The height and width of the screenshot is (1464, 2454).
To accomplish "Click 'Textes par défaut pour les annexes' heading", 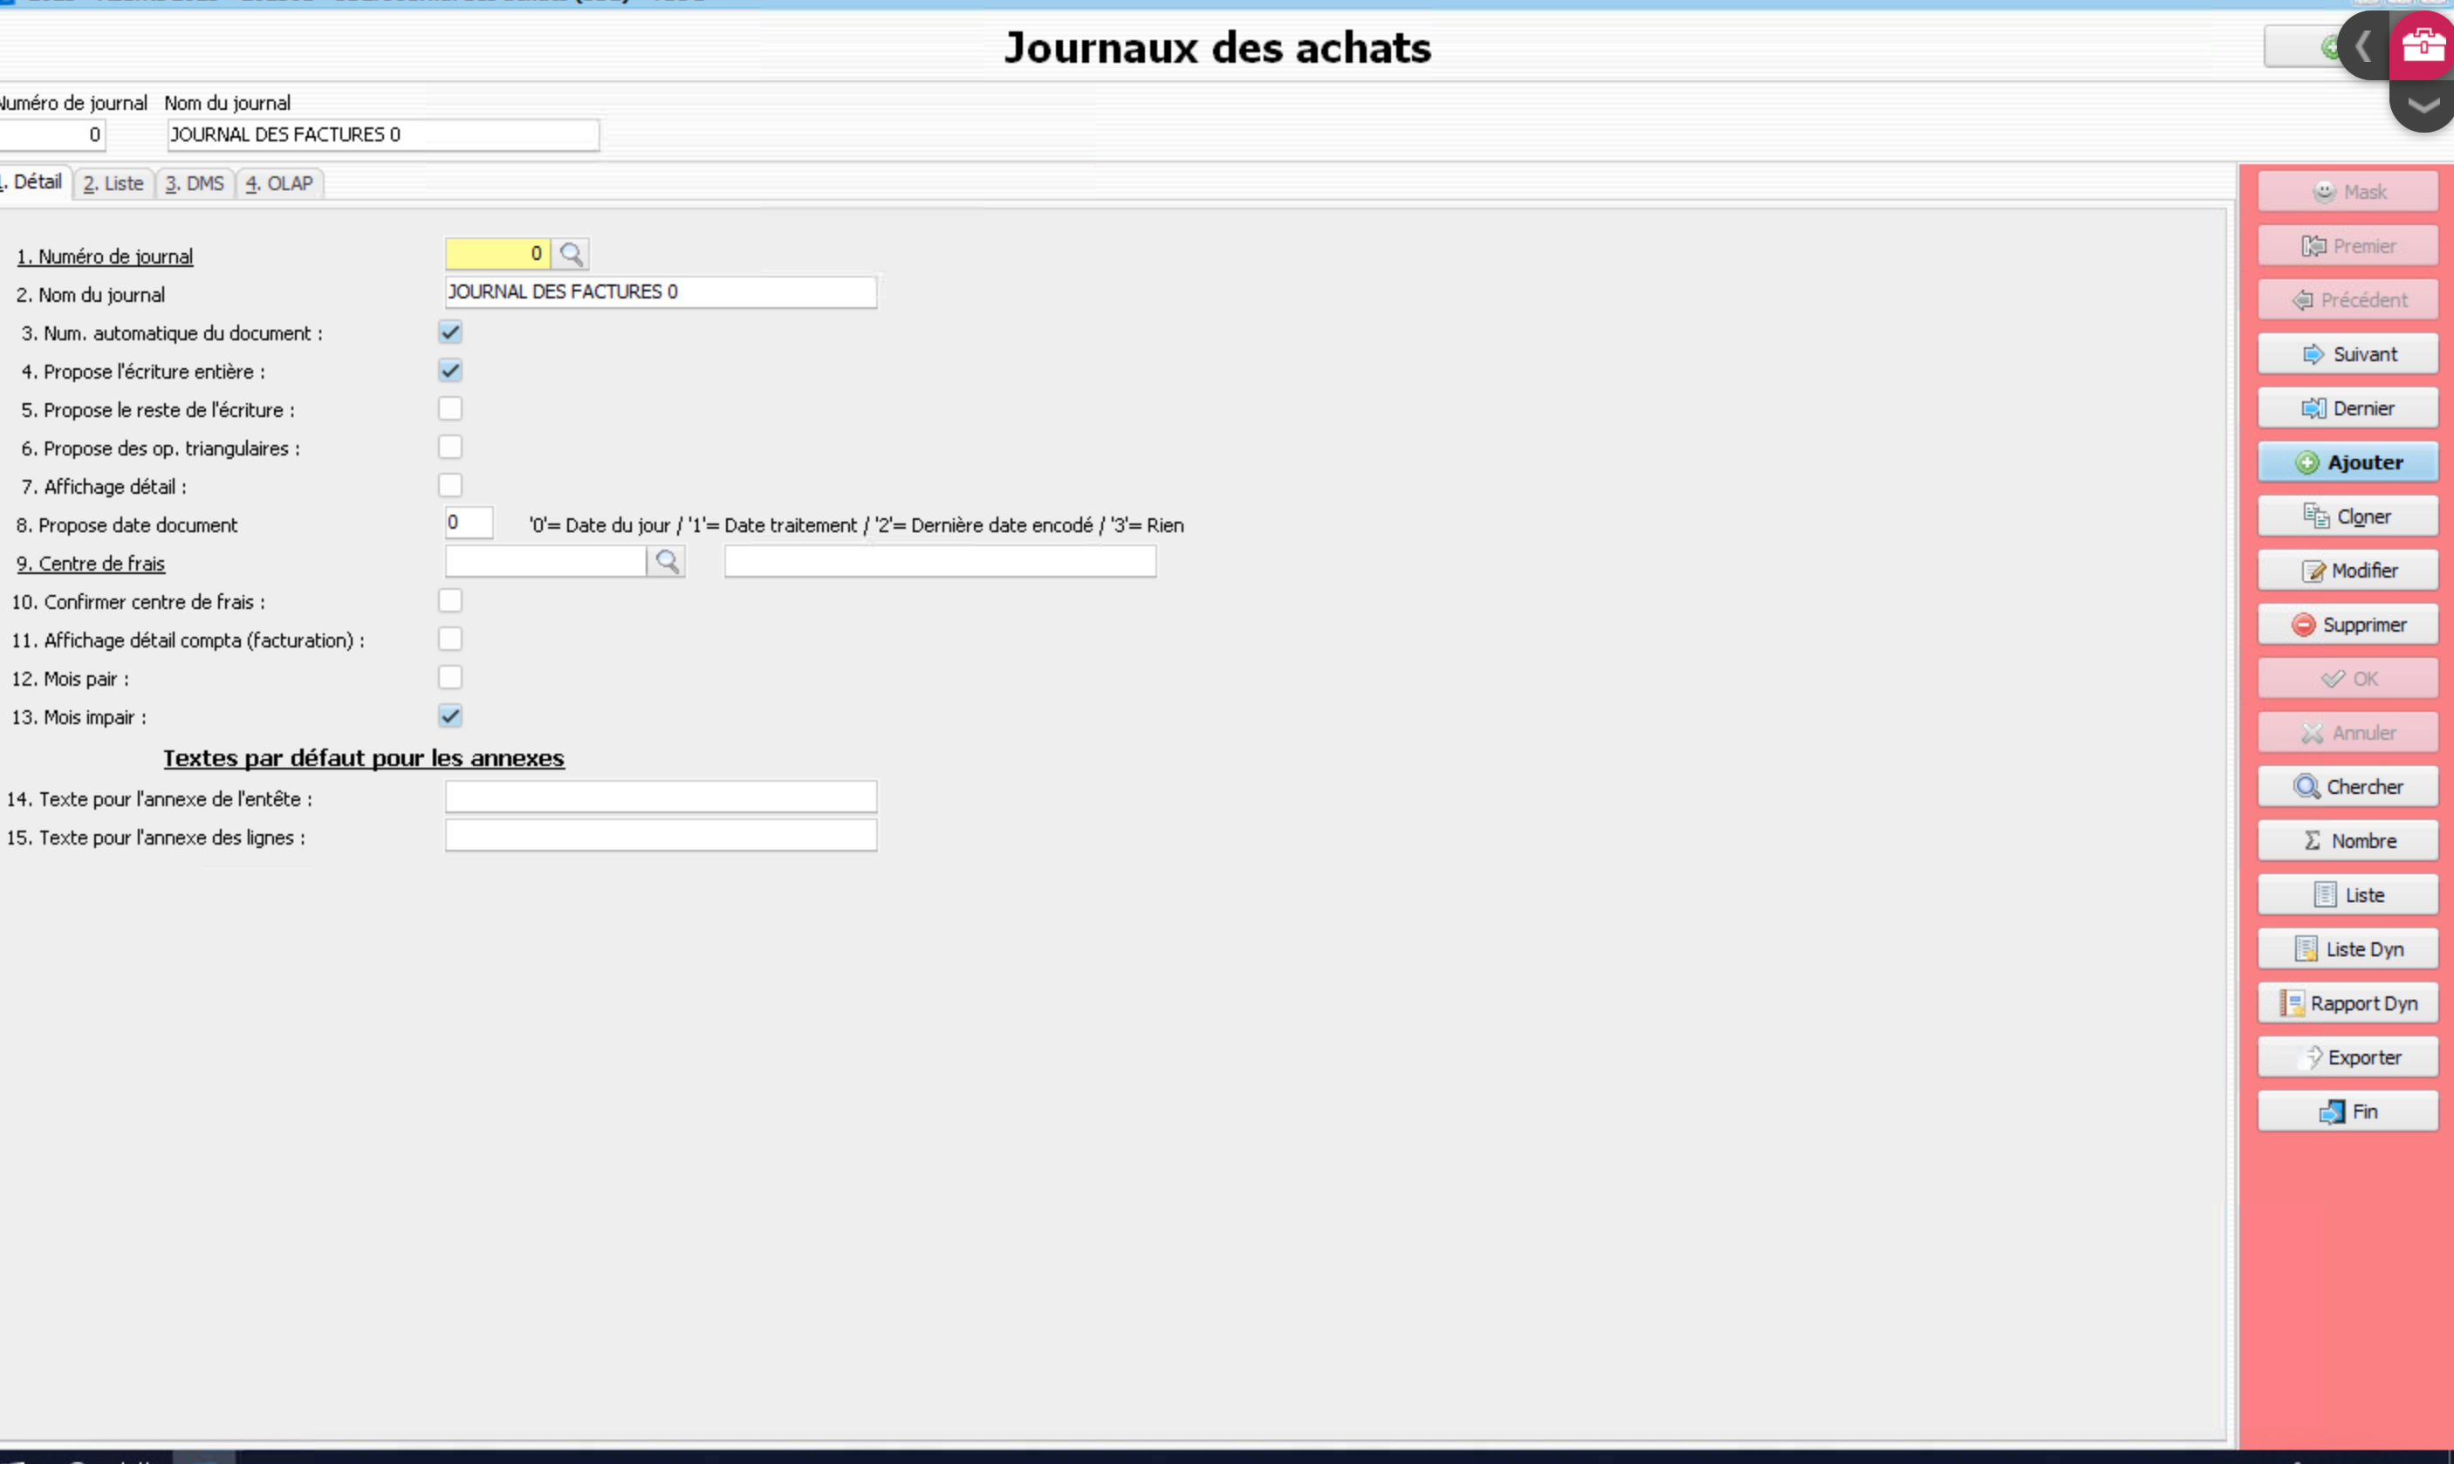I will tap(363, 757).
